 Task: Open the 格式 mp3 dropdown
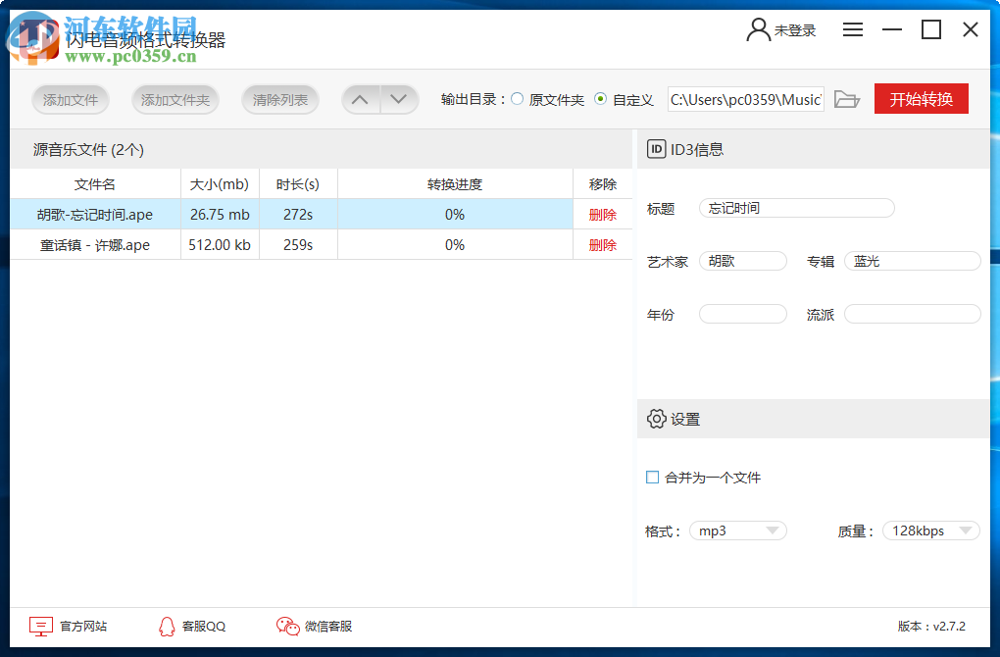(737, 531)
